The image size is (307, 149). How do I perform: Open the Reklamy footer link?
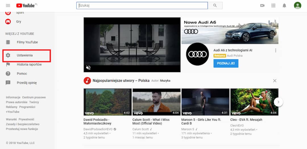[12, 107]
